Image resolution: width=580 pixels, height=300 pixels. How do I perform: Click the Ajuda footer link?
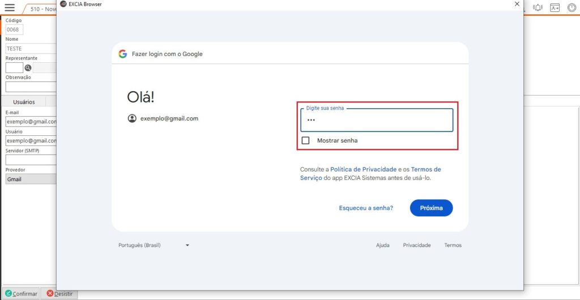[x=383, y=245]
